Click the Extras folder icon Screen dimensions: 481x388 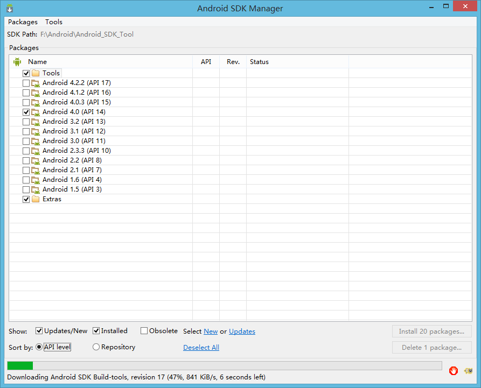pyautogui.click(x=36, y=199)
